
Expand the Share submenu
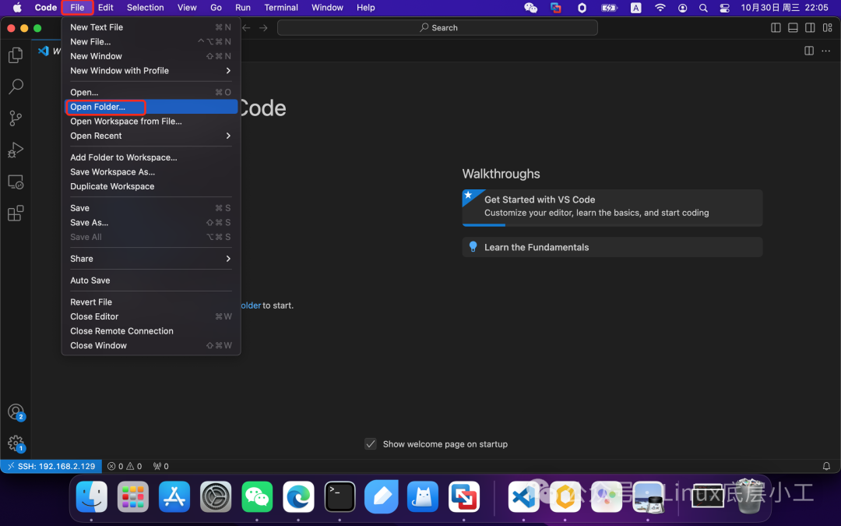(x=151, y=259)
